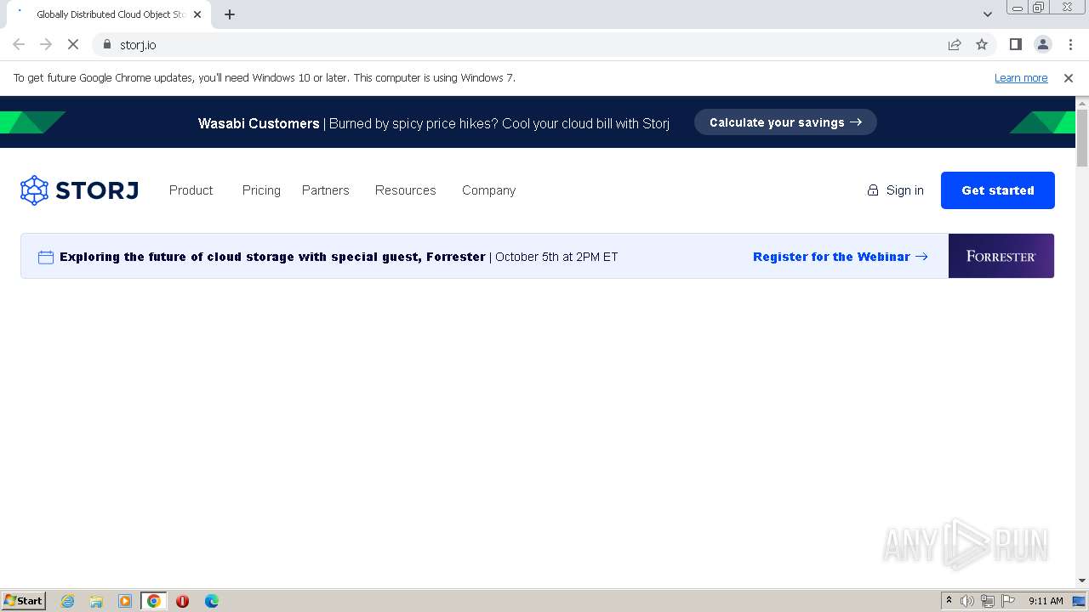Dismiss the Chrome update notification
This screenshot has width=1089, height=612.
(1069, 78)
